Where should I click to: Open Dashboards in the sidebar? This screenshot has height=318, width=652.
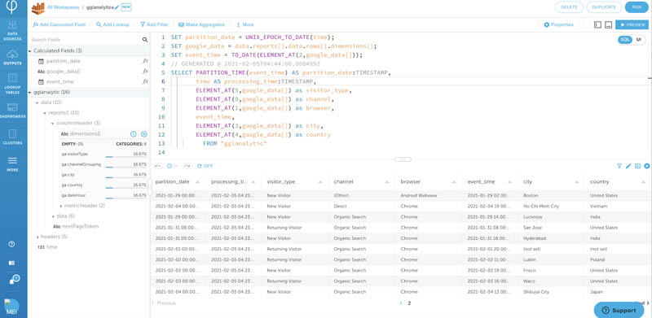[12, 111]
